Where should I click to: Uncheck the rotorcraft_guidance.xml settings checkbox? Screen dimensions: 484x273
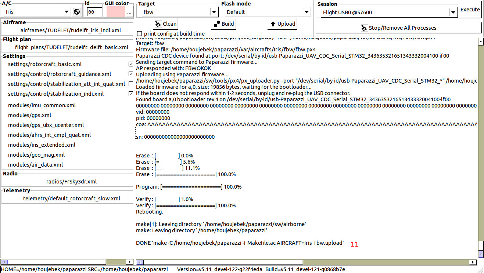[131, 74]
